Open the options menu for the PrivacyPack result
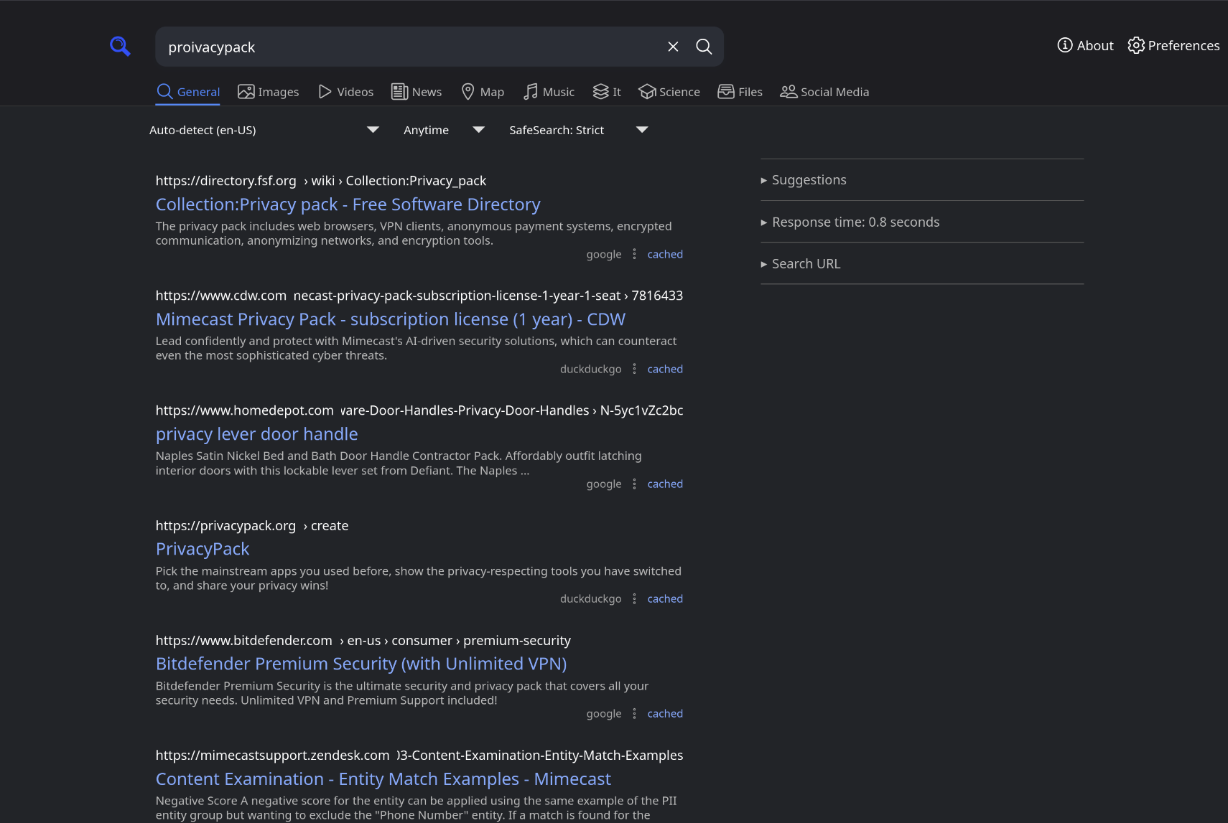Screen dimensions: 1228x823 (x=634, y=598)
